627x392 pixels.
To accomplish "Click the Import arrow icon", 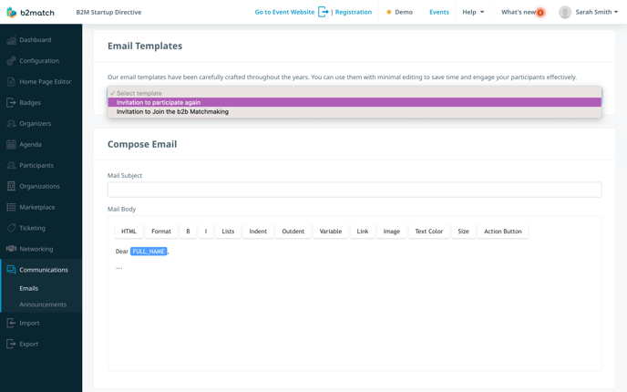I will (11, 323).
